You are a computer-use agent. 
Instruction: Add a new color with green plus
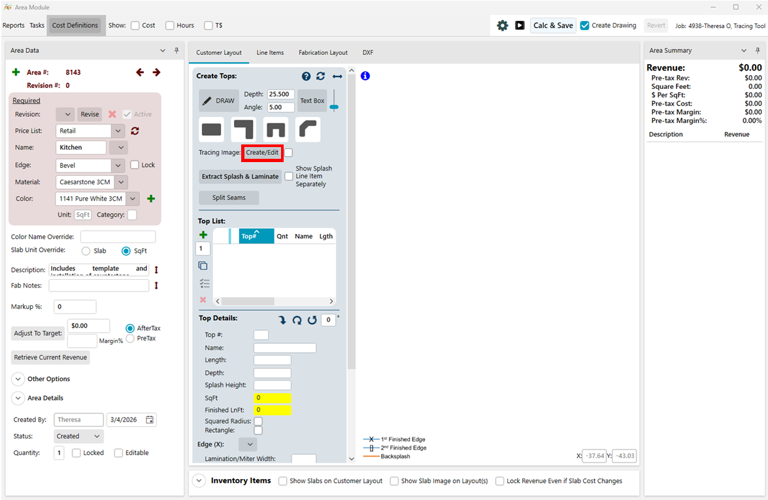151,198
